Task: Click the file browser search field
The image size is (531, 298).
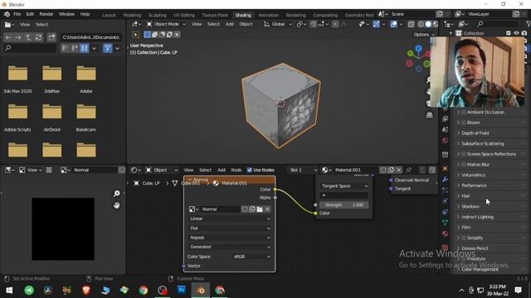Action: click(30, 48)
